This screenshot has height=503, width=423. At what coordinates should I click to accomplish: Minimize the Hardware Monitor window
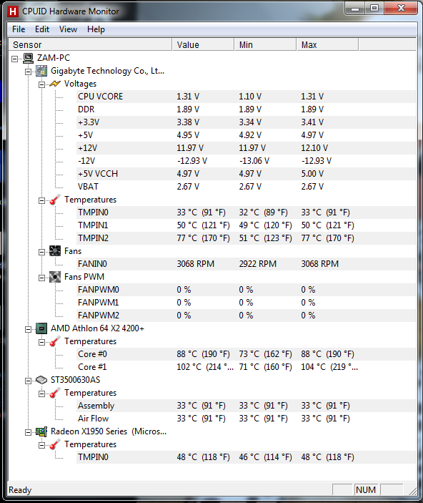[355, 9]
